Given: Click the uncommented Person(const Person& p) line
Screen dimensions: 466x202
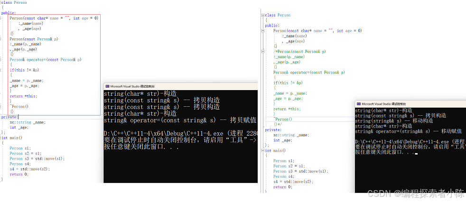Looking at the screenshot, I should click(34, 39).
